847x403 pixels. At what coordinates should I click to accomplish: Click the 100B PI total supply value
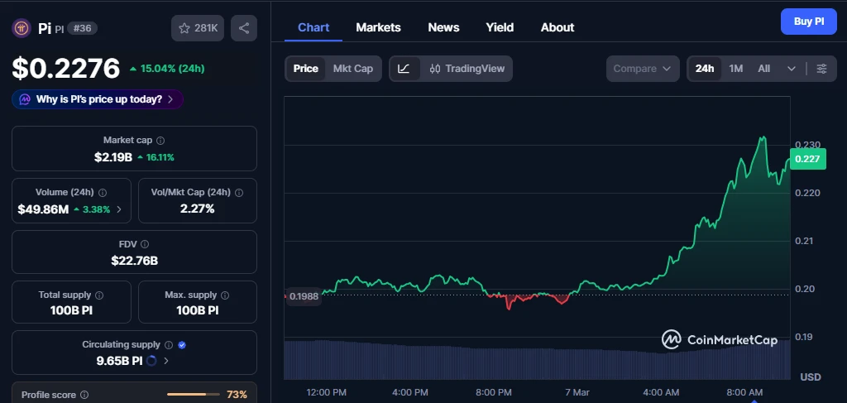tap(71, 310)
